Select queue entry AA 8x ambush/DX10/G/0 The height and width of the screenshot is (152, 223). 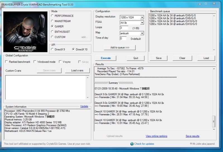point(173,24)
